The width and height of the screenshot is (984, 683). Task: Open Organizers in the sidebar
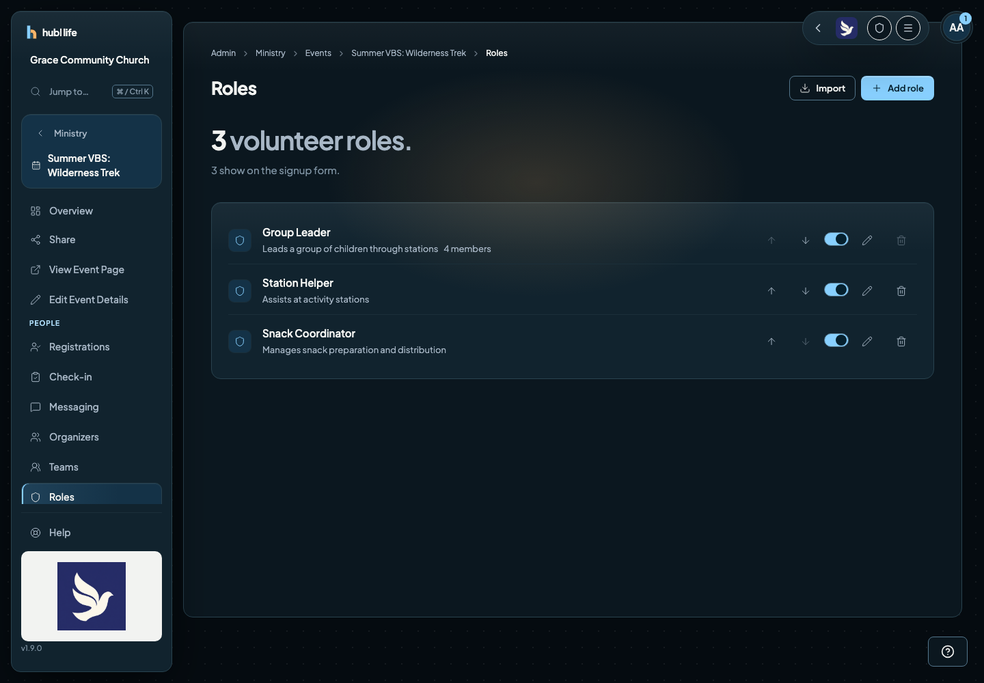92,437
